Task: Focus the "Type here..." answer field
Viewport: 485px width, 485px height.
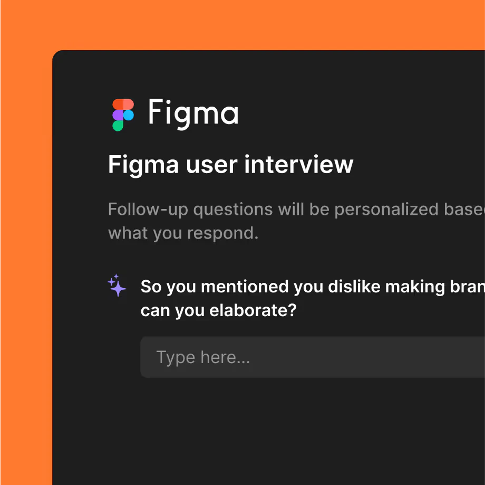Action: coord(312,357)
